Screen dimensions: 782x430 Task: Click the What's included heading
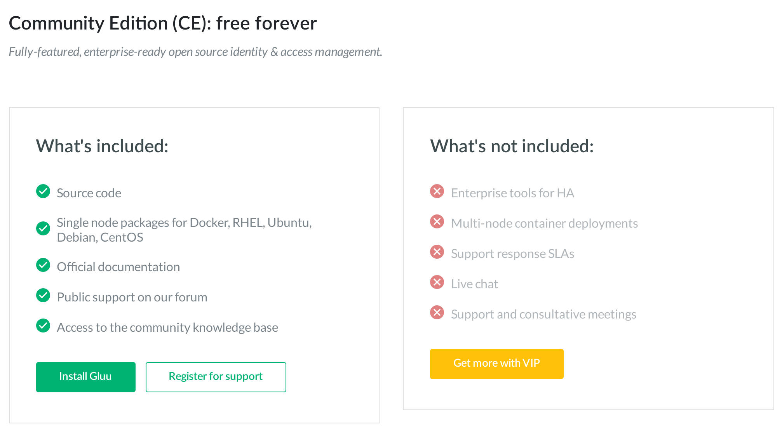[x=103, y=146]
